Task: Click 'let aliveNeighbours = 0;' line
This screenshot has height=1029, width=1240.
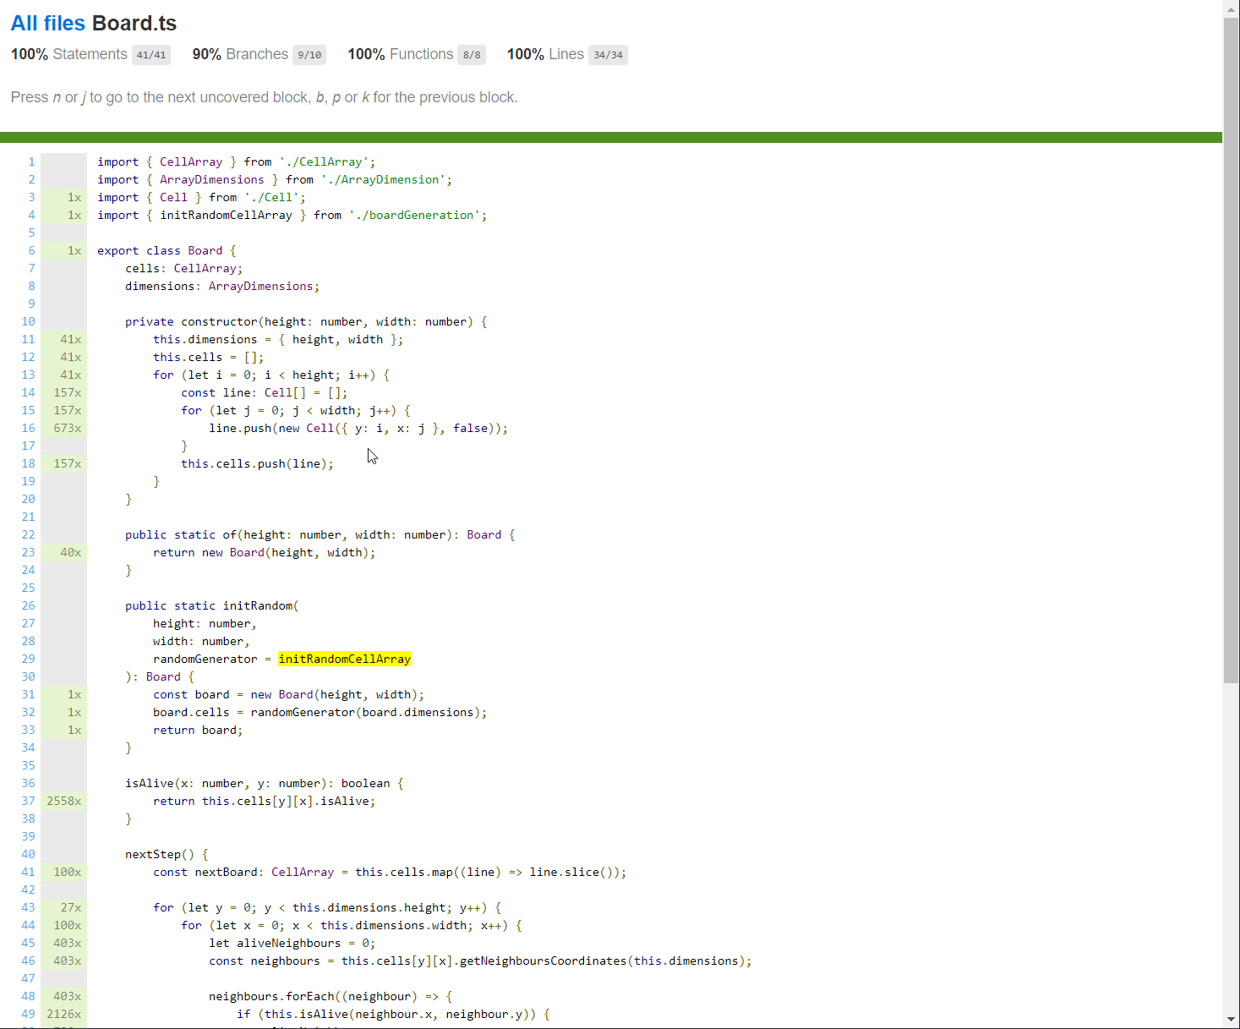Action: (x=292, y=943)
